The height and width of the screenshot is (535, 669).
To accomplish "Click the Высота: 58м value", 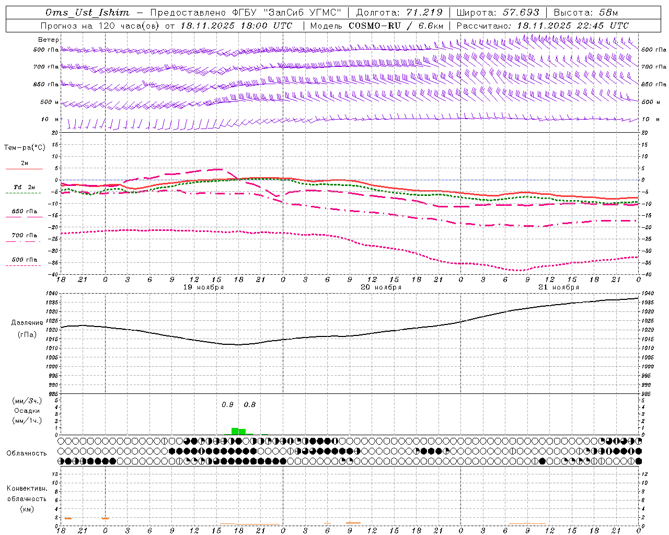I will point(585,13).
